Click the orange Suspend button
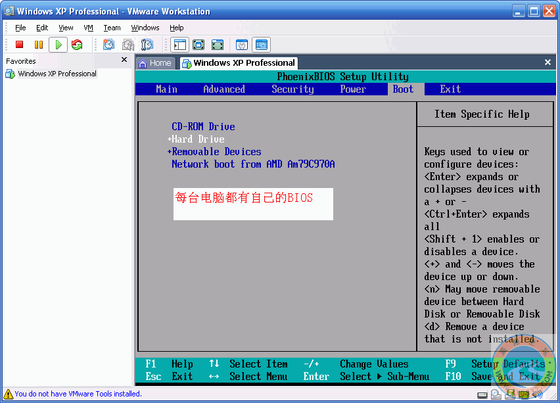This screenshot has width=560, height=403. (39, 45)
